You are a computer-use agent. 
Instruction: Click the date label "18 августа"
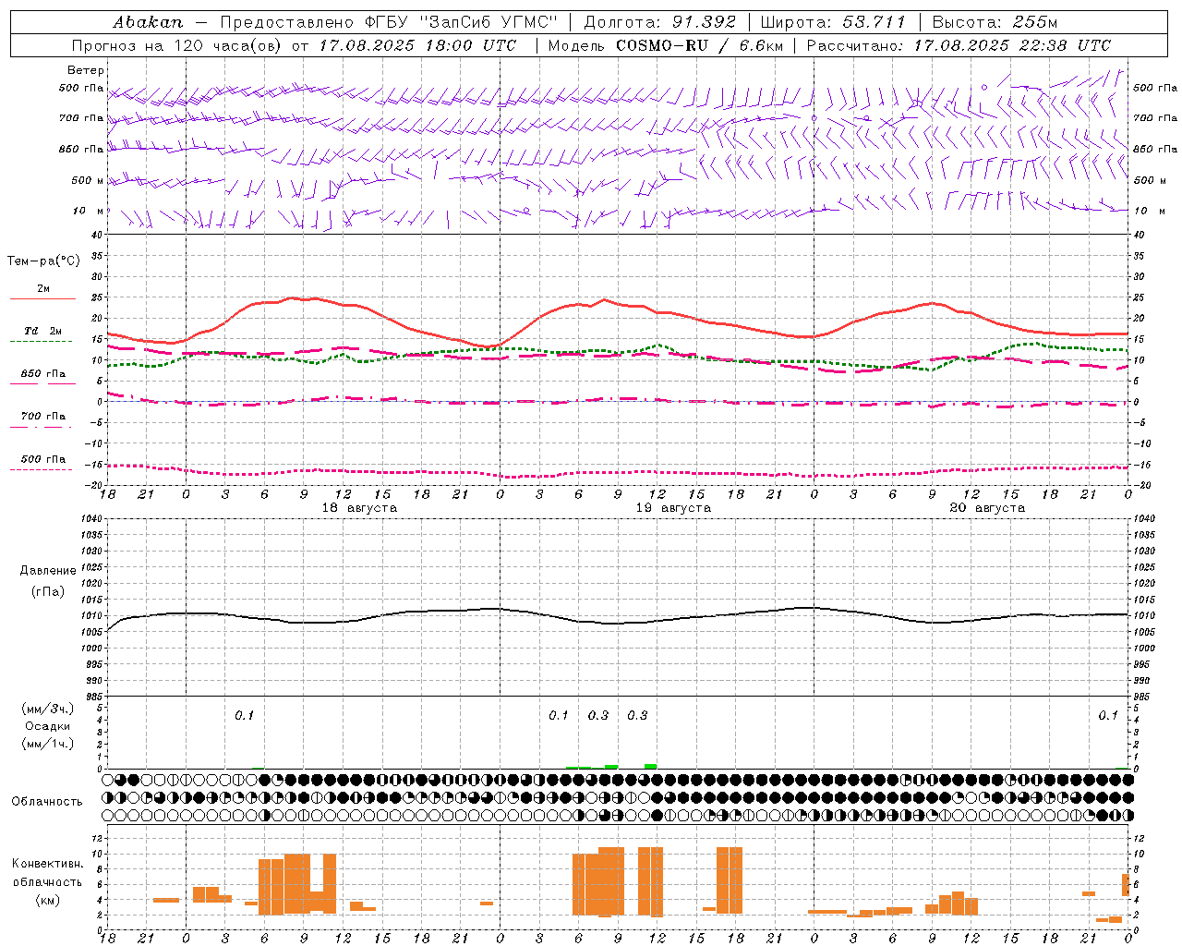point(359,508)
